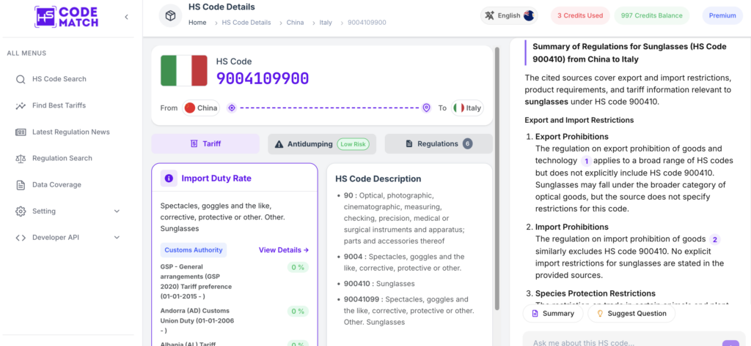
Task: Click the 997 Credits Balance badge
Action: (651, 16)
